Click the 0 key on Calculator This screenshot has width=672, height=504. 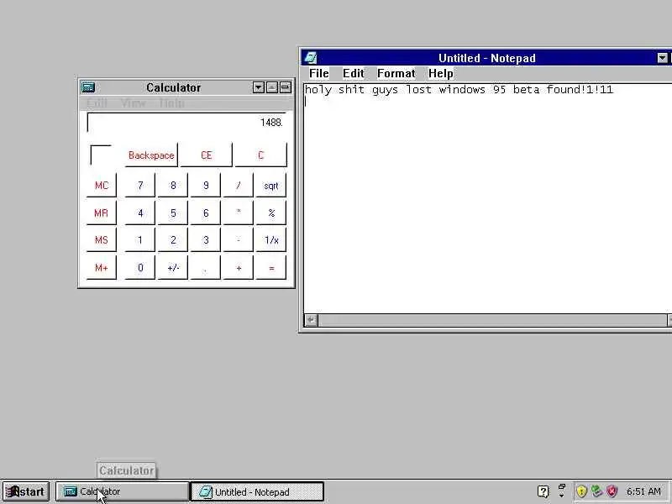tap(140, 268)
